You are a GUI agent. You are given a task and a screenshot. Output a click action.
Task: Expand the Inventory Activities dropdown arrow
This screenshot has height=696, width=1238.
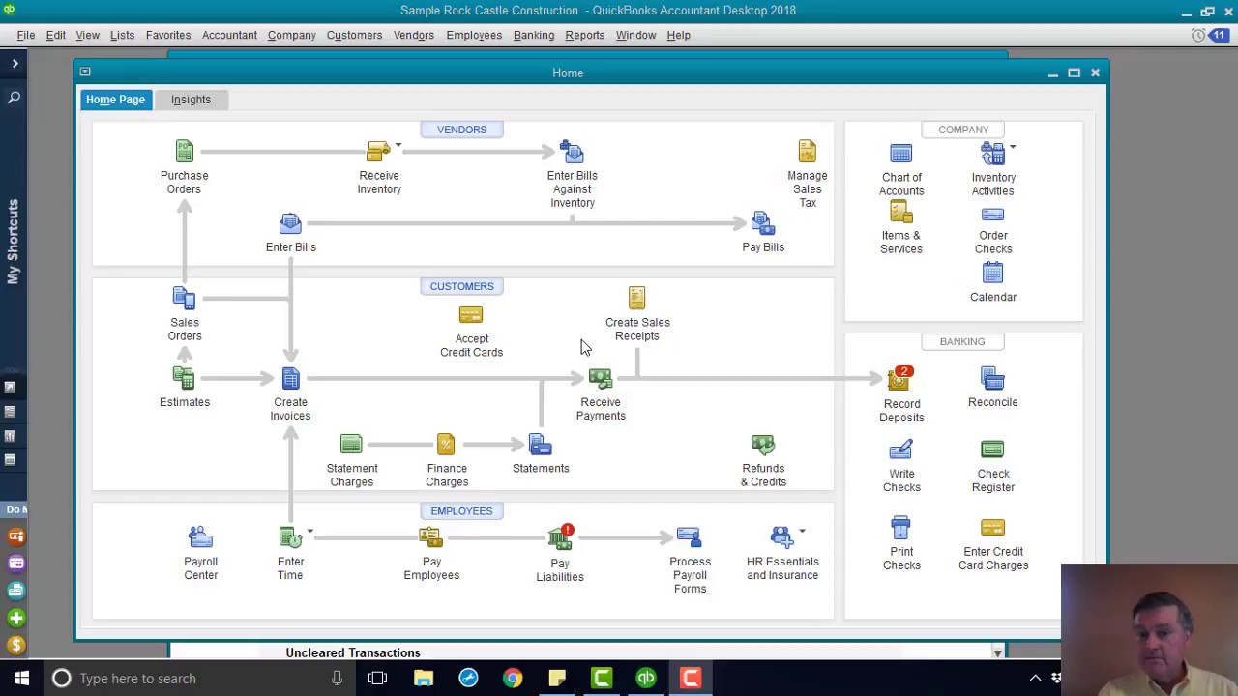pos(1013,148)
